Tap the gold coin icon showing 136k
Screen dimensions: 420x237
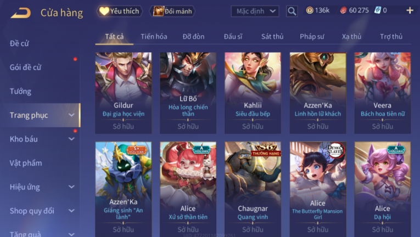tap(310, 10)
